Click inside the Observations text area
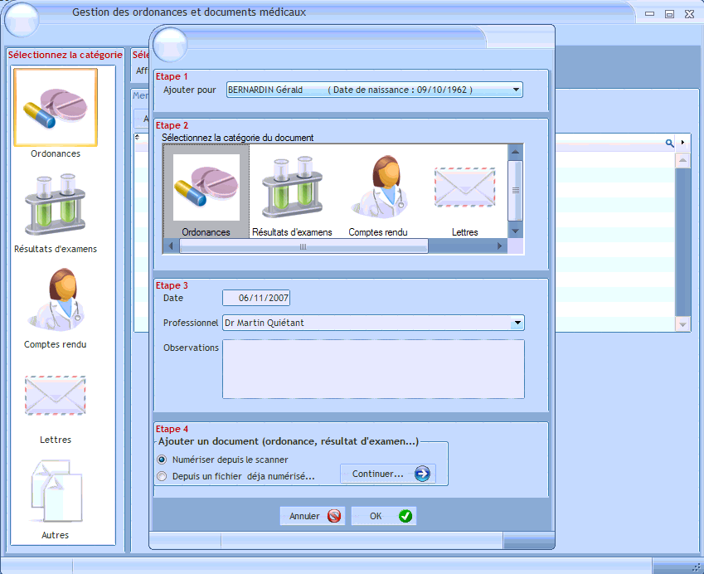 click(373, 368)
